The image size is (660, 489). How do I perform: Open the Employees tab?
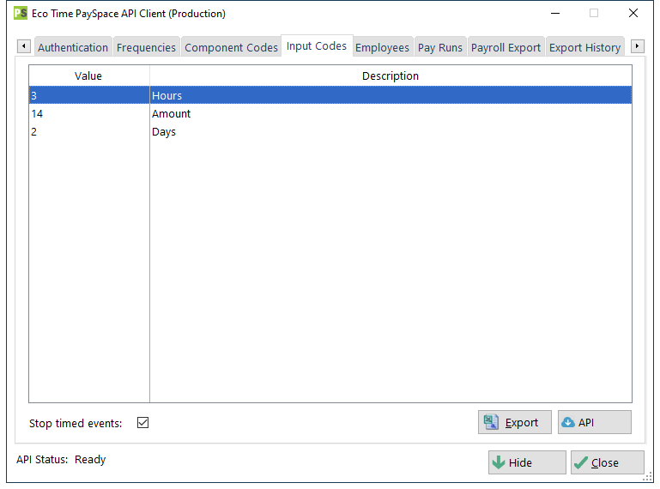point(382,47)
